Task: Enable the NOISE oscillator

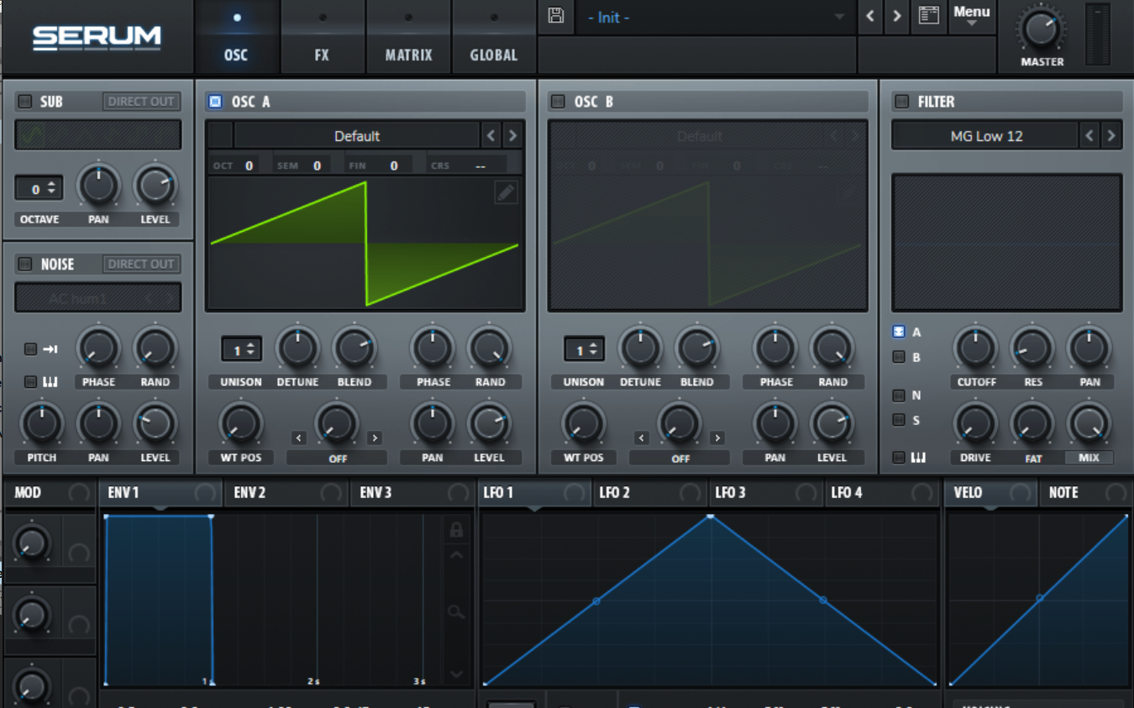Action: click(x=24, y=265)
